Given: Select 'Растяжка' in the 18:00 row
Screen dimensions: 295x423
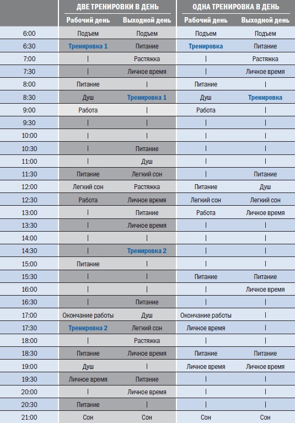Looking at the screenshot, I should pyautogui.click(x=147, y=341).
